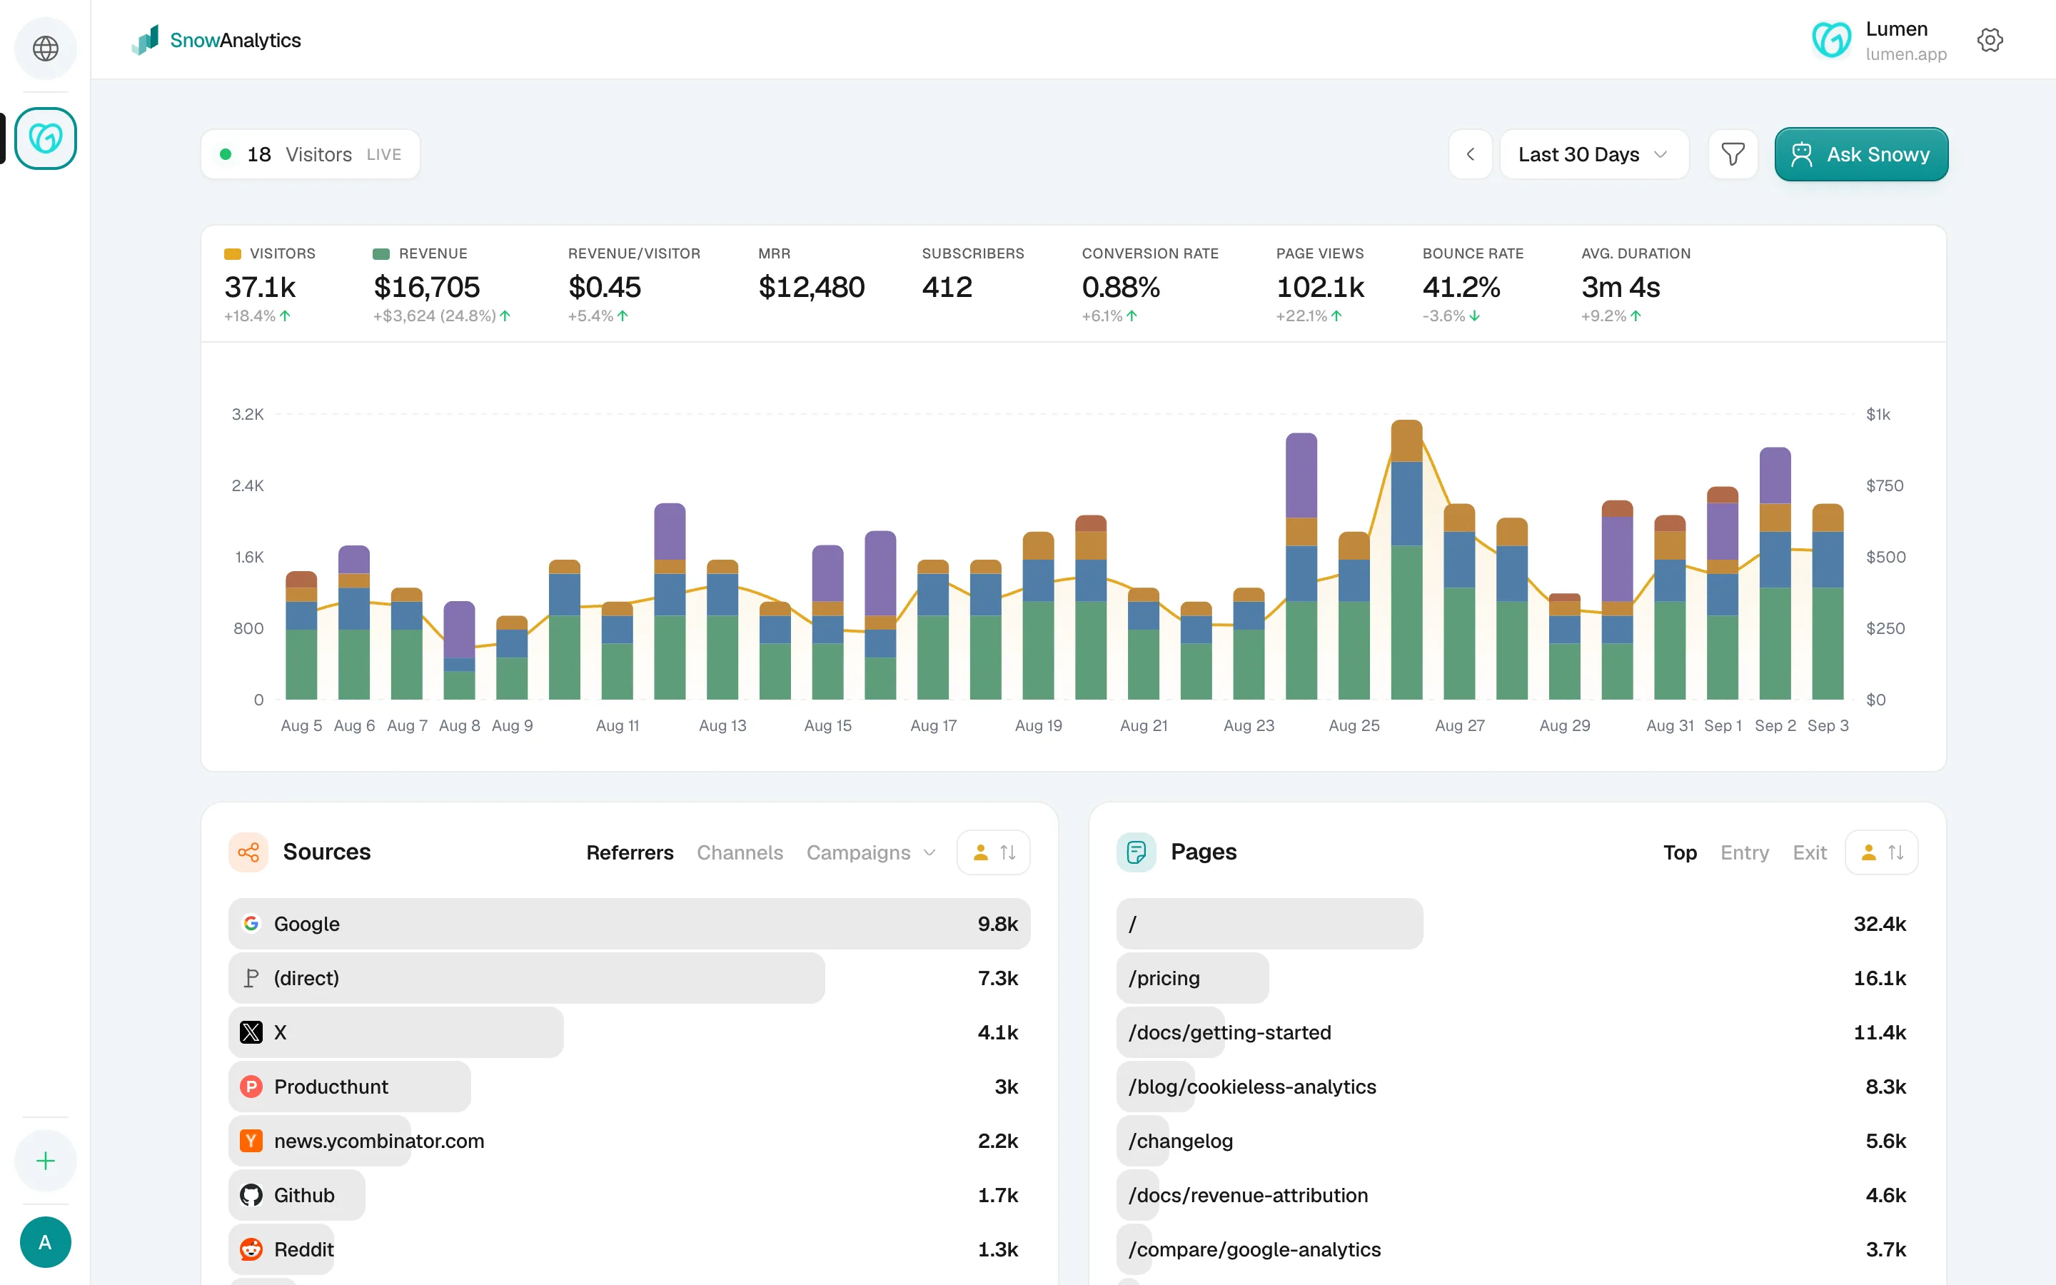Select the Top pages tab
This screenshot has height=1285, width=2056.
pyautogui.click(x=1680, y=852)
